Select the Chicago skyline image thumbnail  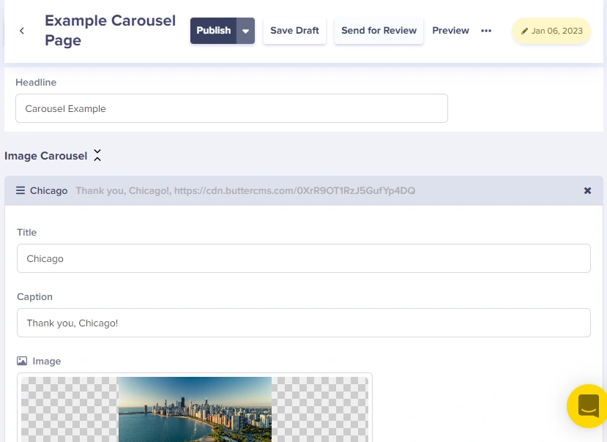195,409
